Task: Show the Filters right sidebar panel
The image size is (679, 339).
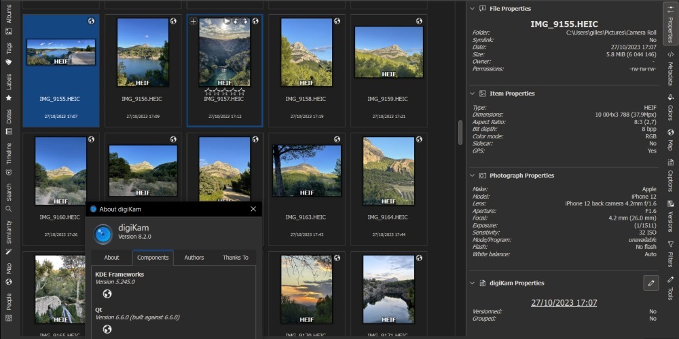Action: pos(670,253)
